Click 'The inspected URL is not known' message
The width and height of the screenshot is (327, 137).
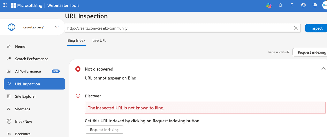(126, 108)
